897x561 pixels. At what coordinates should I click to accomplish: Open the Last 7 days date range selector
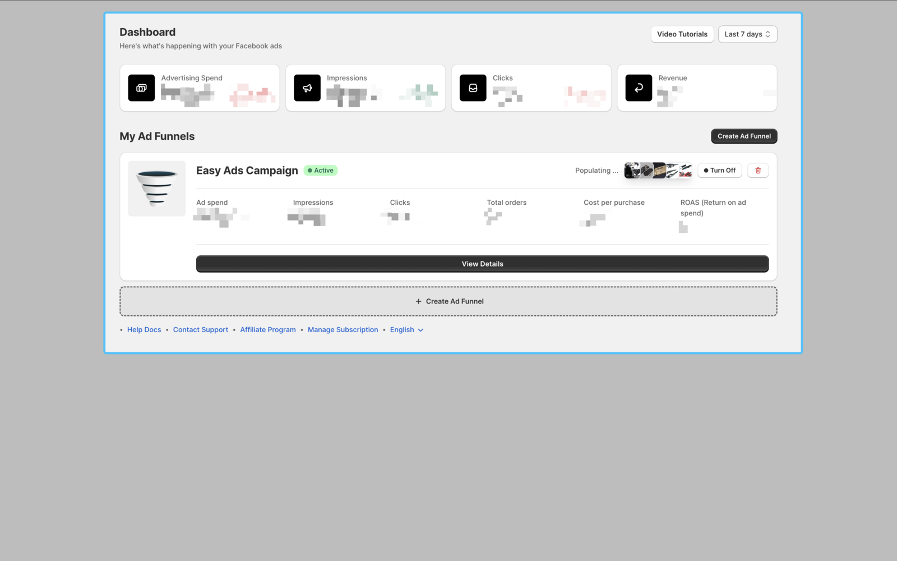click(x=747, y=34)
